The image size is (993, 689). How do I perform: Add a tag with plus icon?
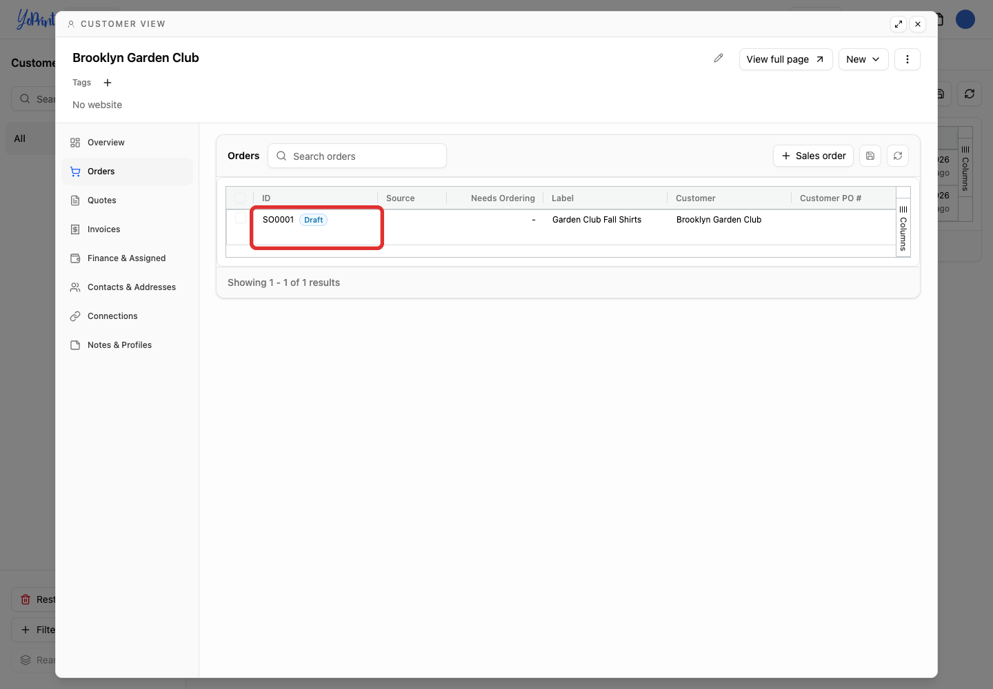pyautogui.click(x=108, y=83)
